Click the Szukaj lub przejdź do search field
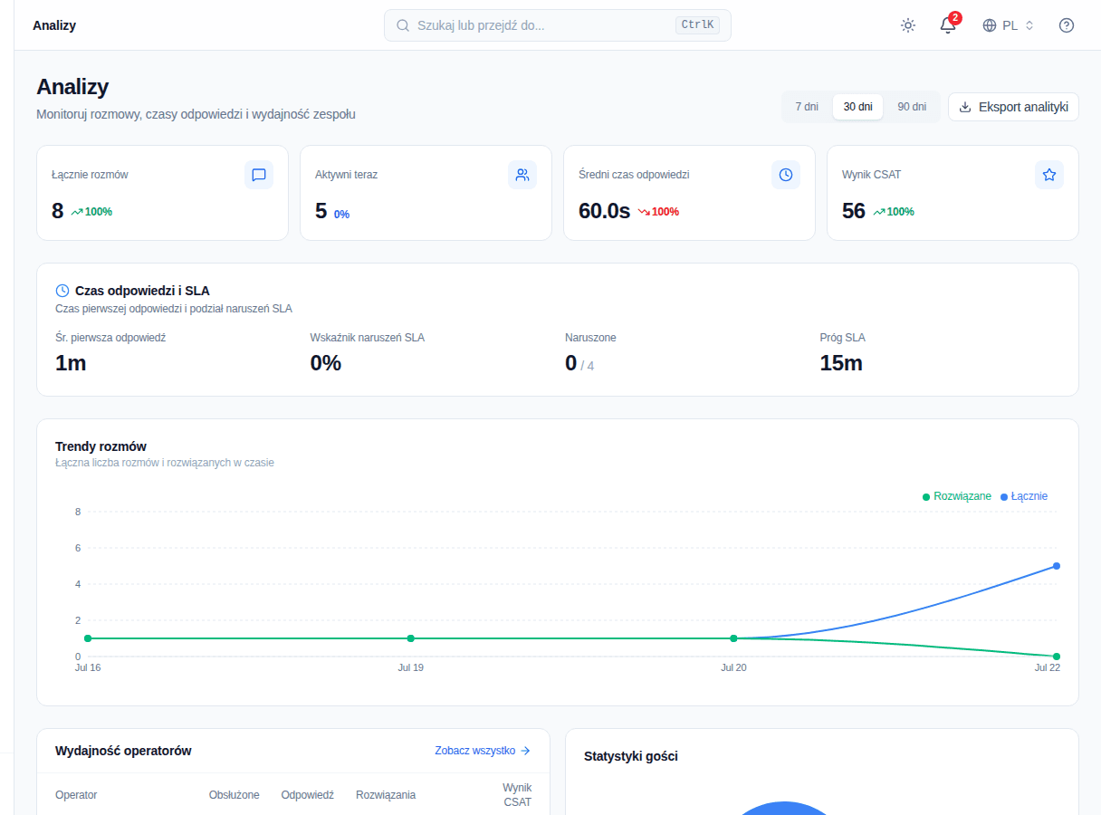1101x815 pixels. [x=558, y=25]
